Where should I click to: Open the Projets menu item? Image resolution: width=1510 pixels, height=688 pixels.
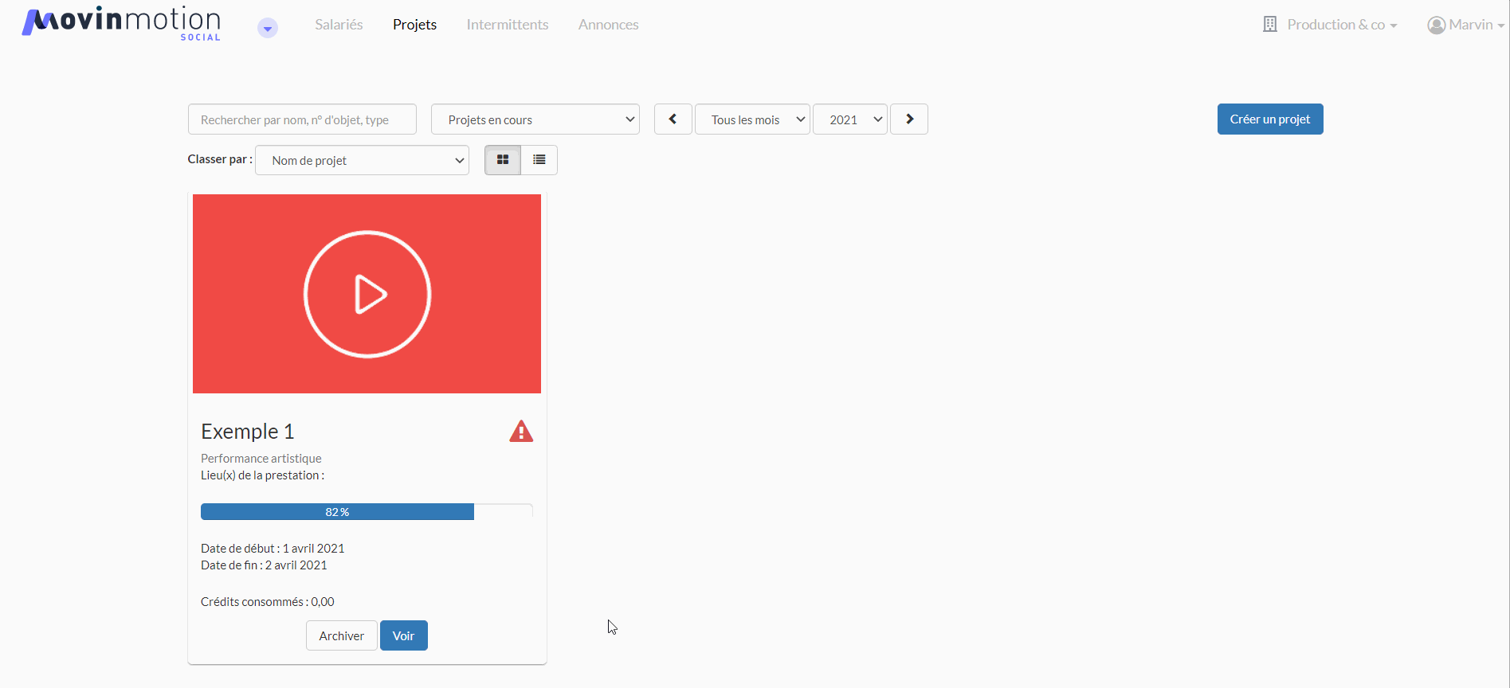click(x=414, y=25)
